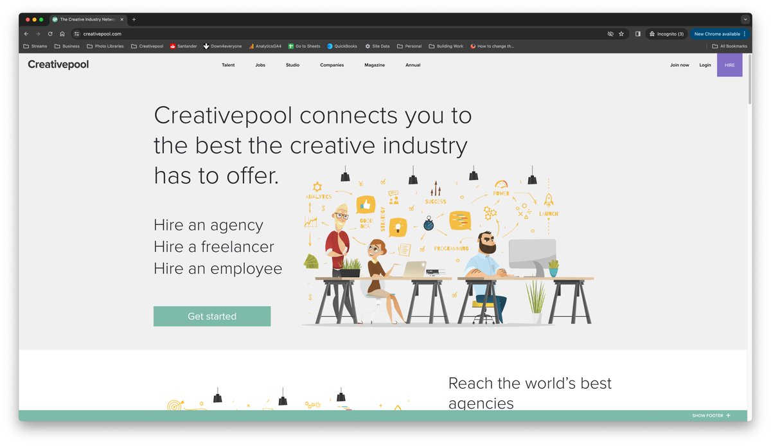Close The Creative Industry Network tab
Screen dimensions: 771x446
pyautogui.click(x=122, y=19)
